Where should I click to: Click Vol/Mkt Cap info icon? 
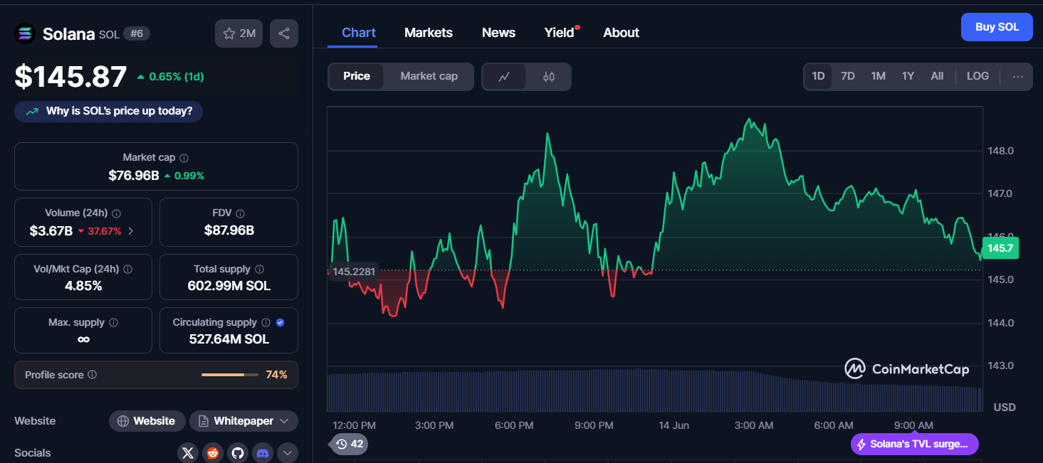127,270
